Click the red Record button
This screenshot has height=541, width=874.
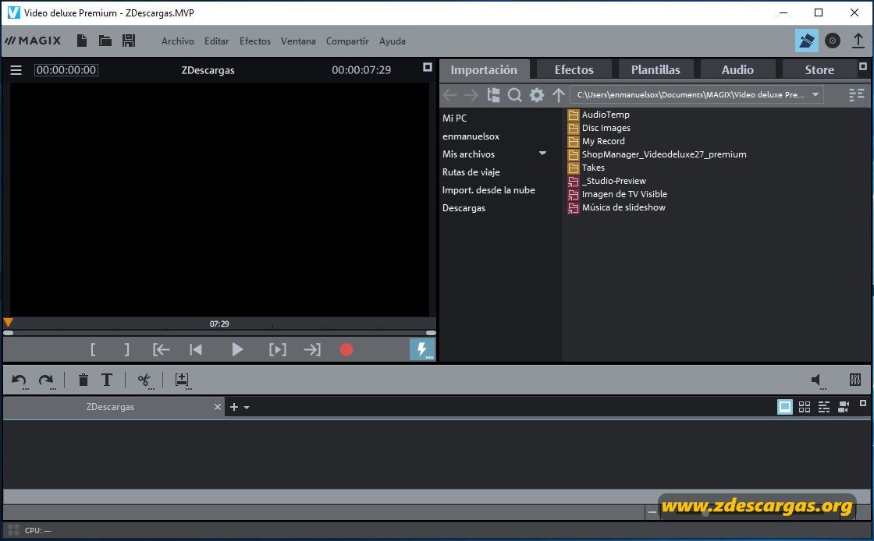(x=346, y=349)
